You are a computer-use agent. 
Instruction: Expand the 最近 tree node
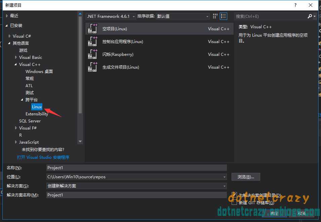(x=7, y=16)
